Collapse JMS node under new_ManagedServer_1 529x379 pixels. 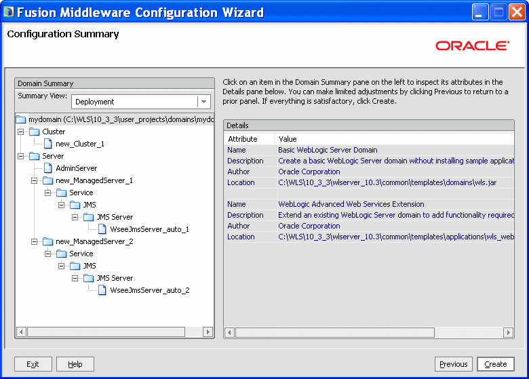62,205
